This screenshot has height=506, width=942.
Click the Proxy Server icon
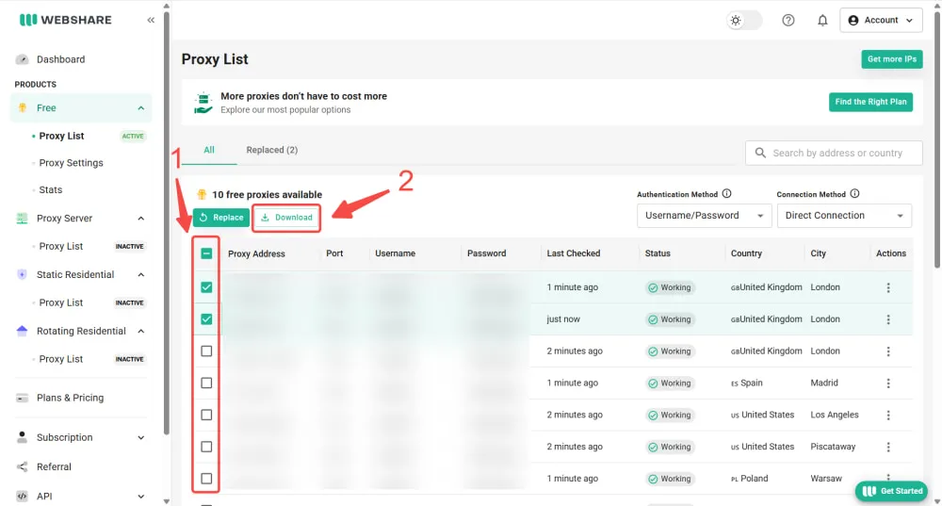[23, 219]
